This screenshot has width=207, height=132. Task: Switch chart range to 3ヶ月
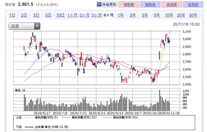(97, 15)
